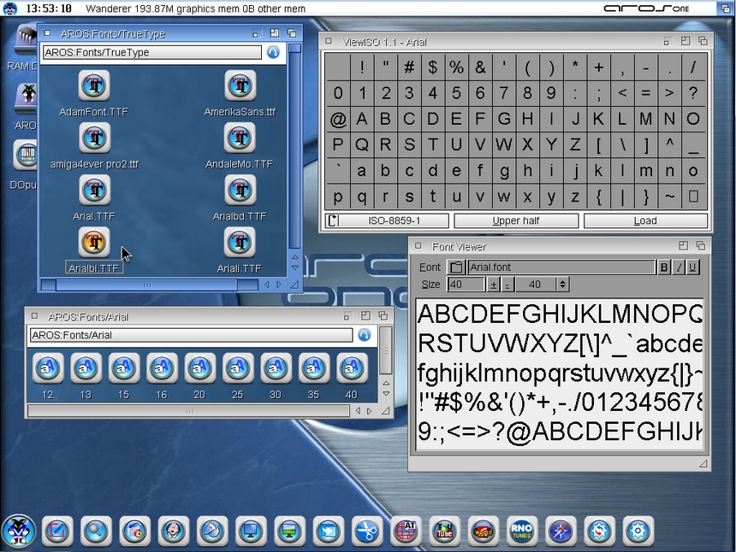This screenshot has width=736, height=552.
Task: Select the Arial size 12 font icon
Action: (x=48, y=368)
